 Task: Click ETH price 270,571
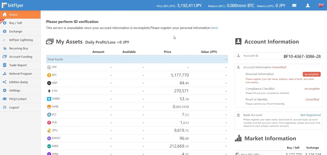pyautogui.click(x=181, y=91)
